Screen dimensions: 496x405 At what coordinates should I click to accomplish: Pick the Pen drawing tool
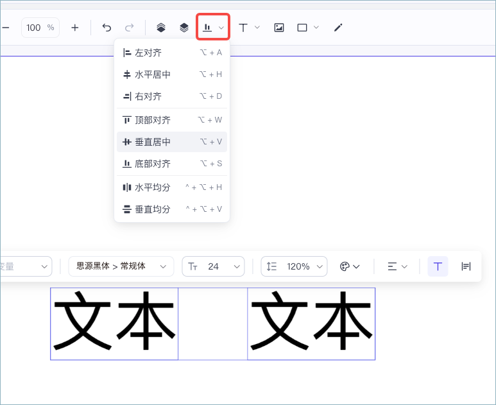[338, 28]
